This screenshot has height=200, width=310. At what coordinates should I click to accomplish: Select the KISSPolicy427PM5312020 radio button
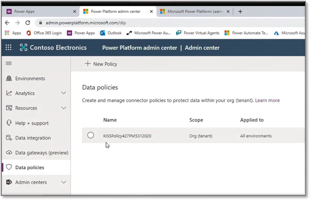pos(91,135)
